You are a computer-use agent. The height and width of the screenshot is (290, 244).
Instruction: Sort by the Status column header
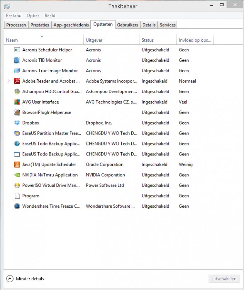[147, 40]
